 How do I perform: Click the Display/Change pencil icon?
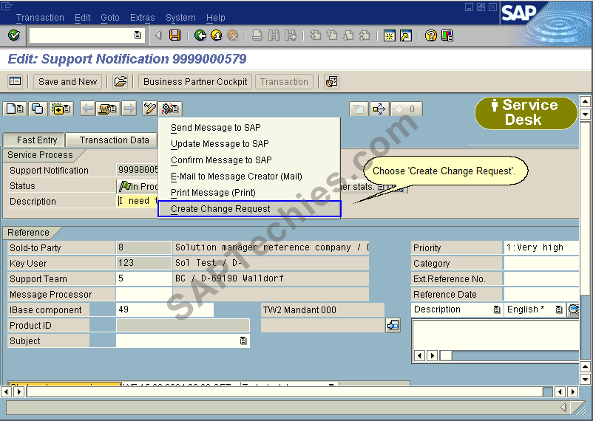pos(150,109)
